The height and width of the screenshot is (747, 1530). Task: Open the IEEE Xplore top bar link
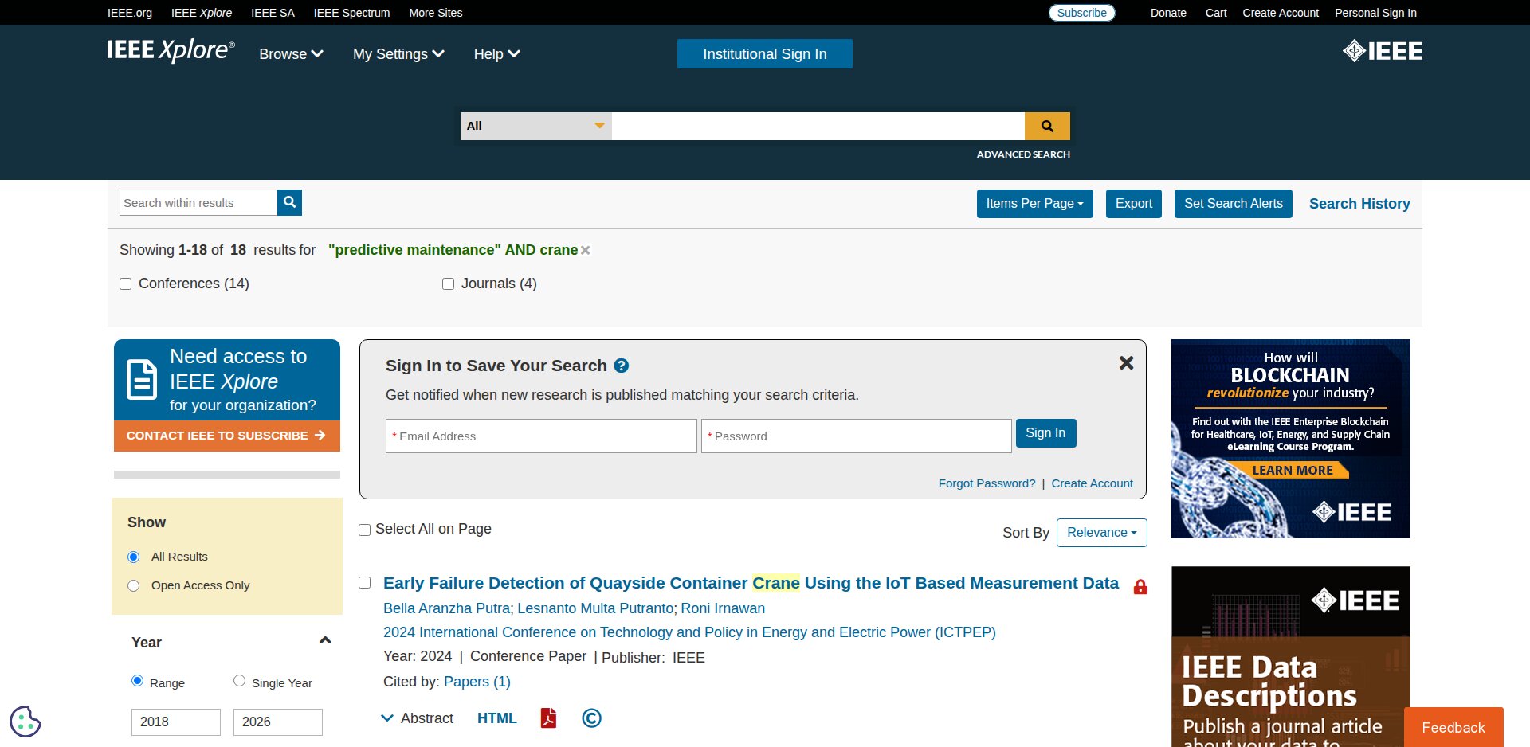pyautogui.click(x=202, y=13)
